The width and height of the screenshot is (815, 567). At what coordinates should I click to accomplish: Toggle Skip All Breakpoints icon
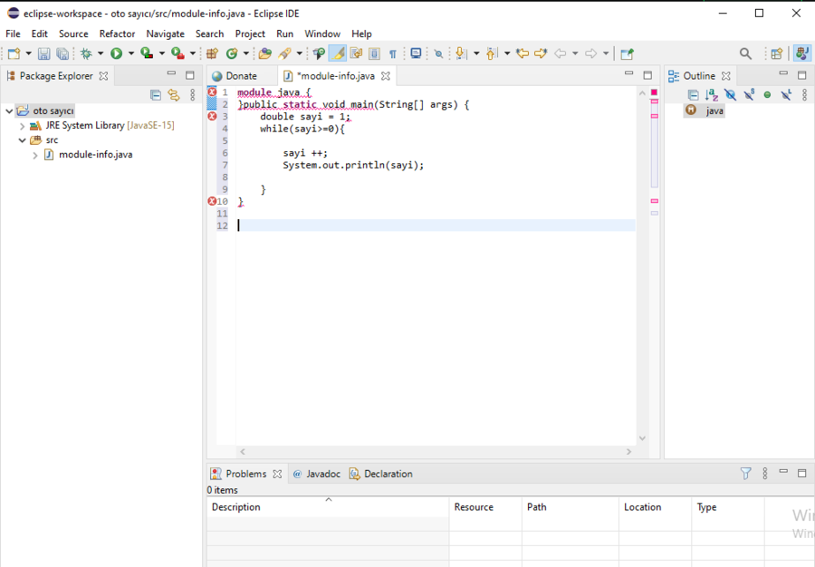point(438,53)
